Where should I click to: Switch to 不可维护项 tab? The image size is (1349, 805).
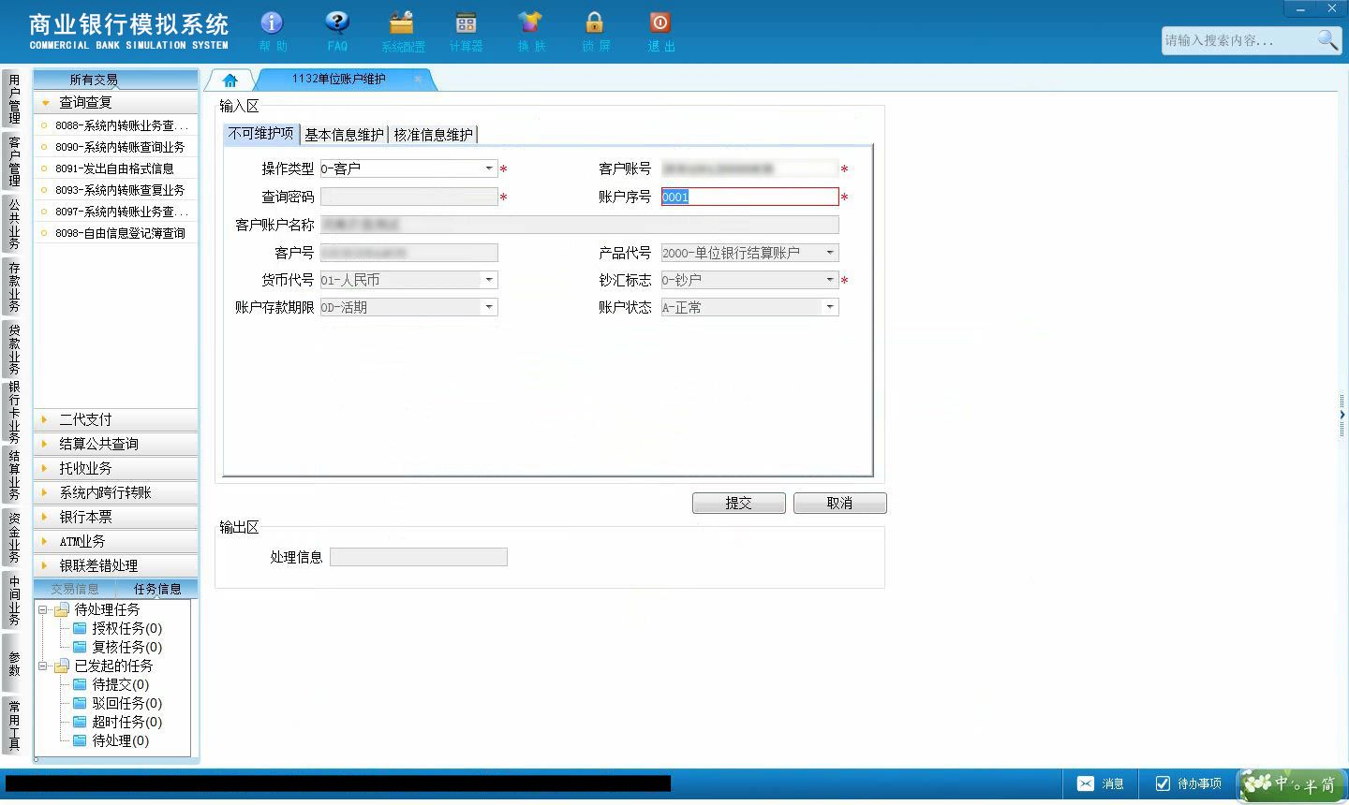tap(260, 134)
